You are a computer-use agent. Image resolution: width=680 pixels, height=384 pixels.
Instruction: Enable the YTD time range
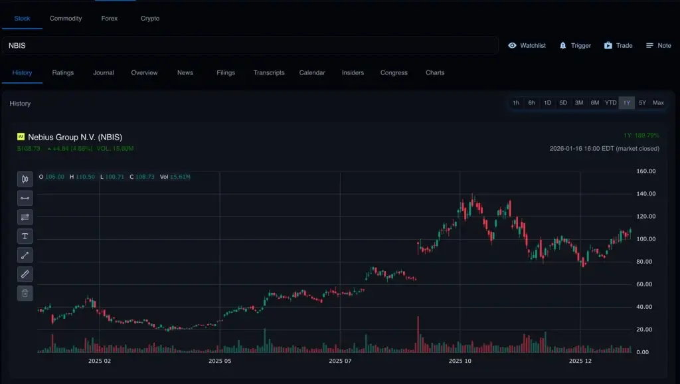click(x=610, y=103)
